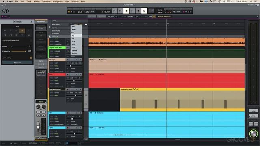Record-arm the Toms track
This screenshot has width=260, height=146.
pos(68,128)
